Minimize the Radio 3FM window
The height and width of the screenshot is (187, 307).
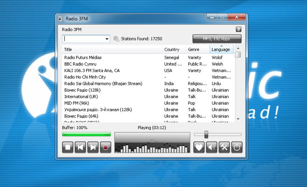[x=212, y=17]
